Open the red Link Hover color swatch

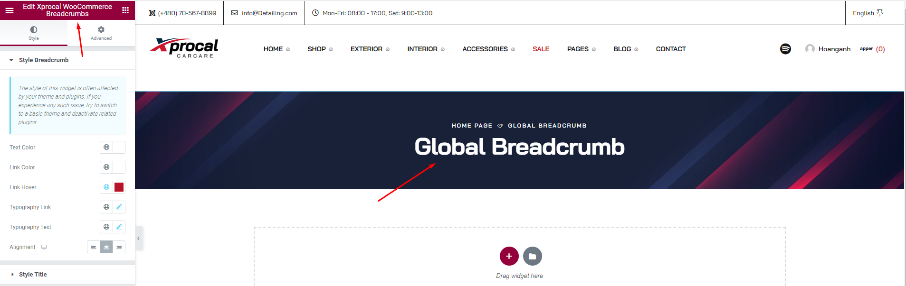[x=119, y=187]
